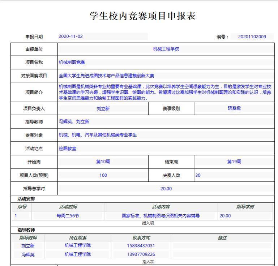Select the phone number 15838437031 cell
Screen dimensions: 278x266
click(141, 246)
